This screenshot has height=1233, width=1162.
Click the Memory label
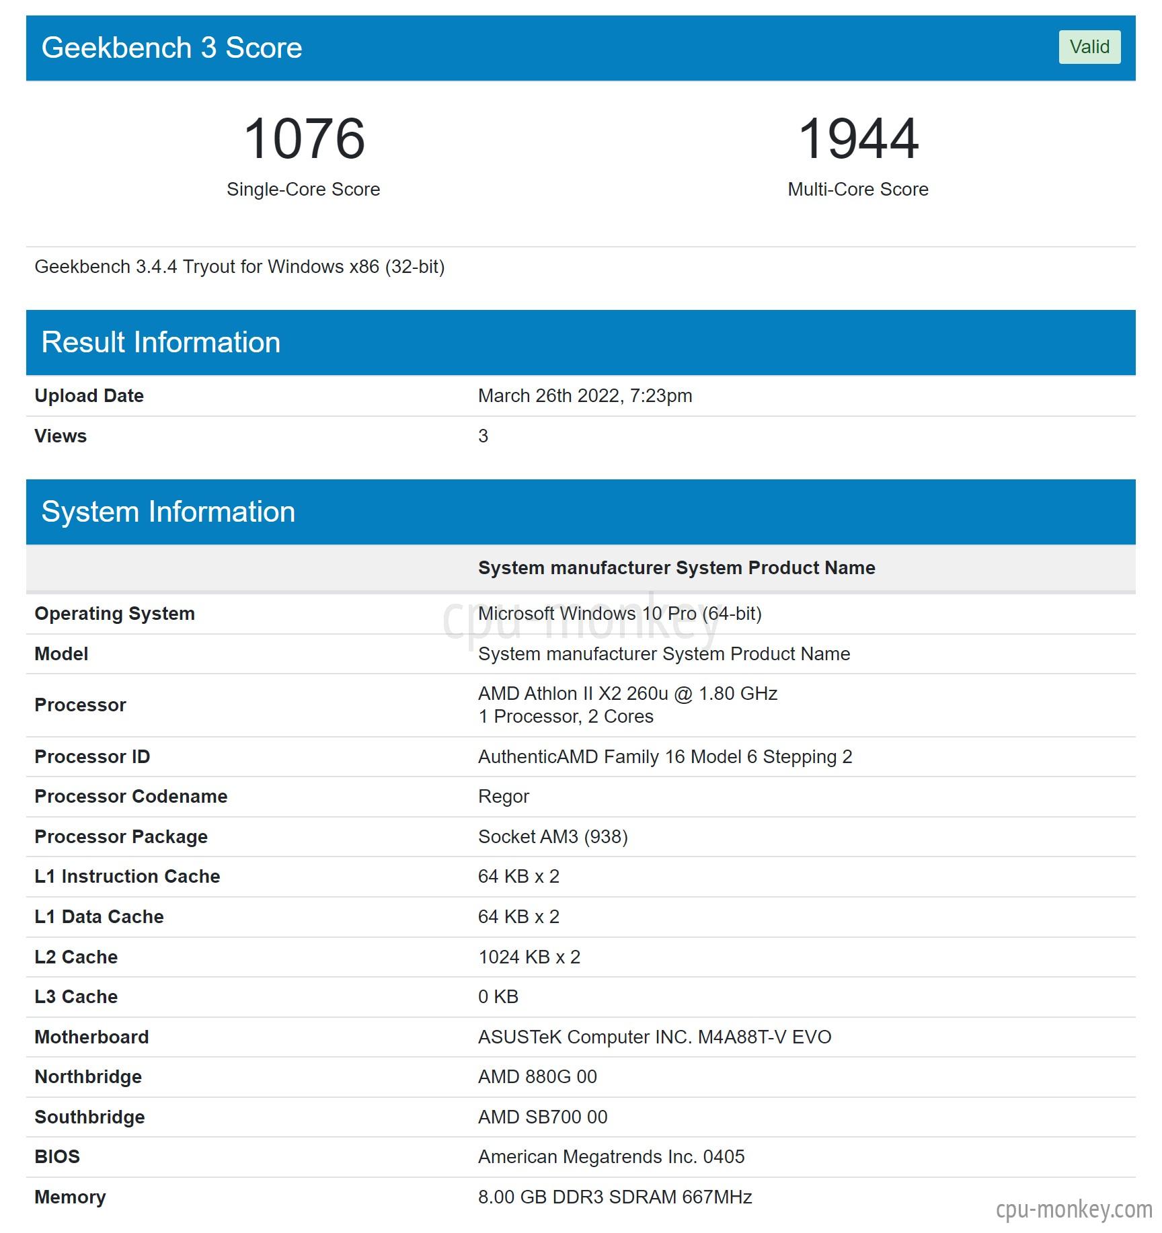click(x=70, y=1197)
